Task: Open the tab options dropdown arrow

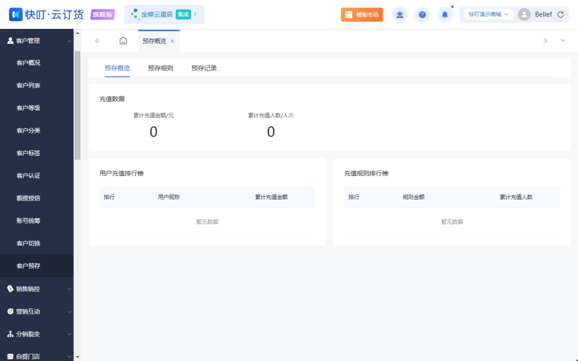Action: tap(563, 41)
